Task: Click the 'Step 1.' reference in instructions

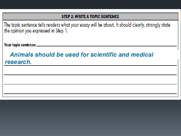Action: point(62,31)
